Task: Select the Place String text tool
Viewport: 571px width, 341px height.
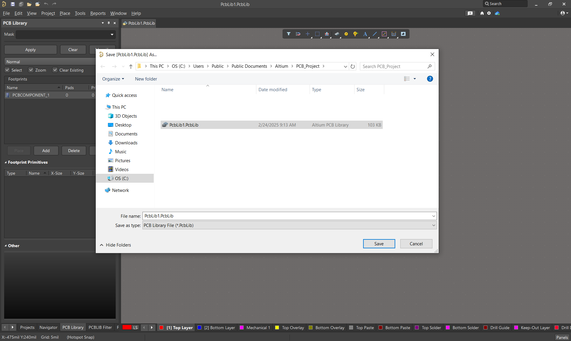Action: [x=365, y=34]
